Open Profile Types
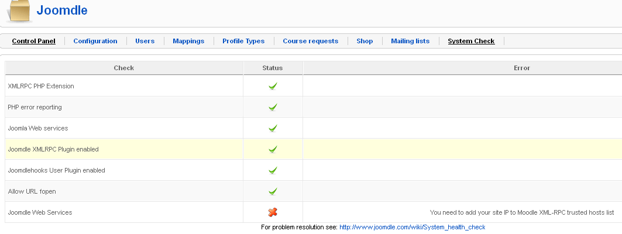Viewport: 622px width, 234px height. click(243, 41)
